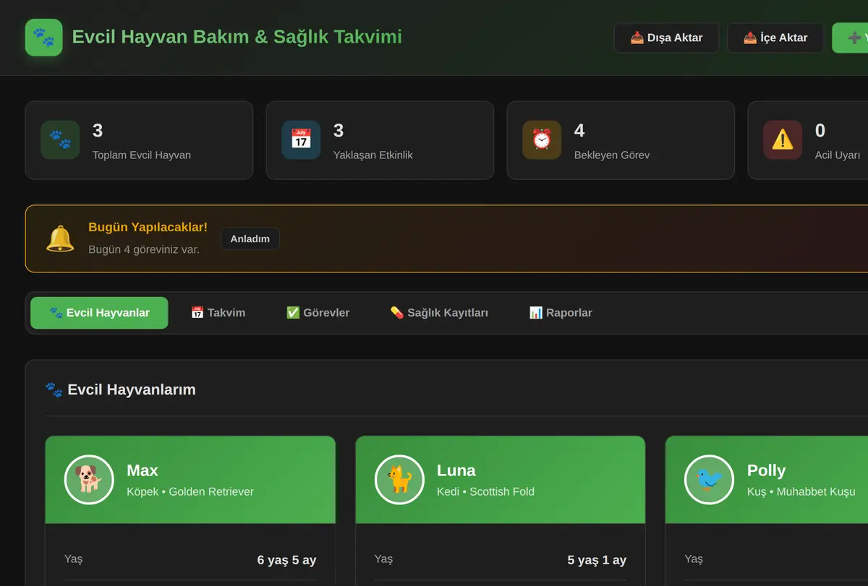
Task: Click the warning icon in Acil Uyarı card
Action: (783, 139)
